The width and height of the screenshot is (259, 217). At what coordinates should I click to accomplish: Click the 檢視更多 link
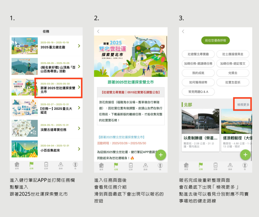(x=243, y=105)
